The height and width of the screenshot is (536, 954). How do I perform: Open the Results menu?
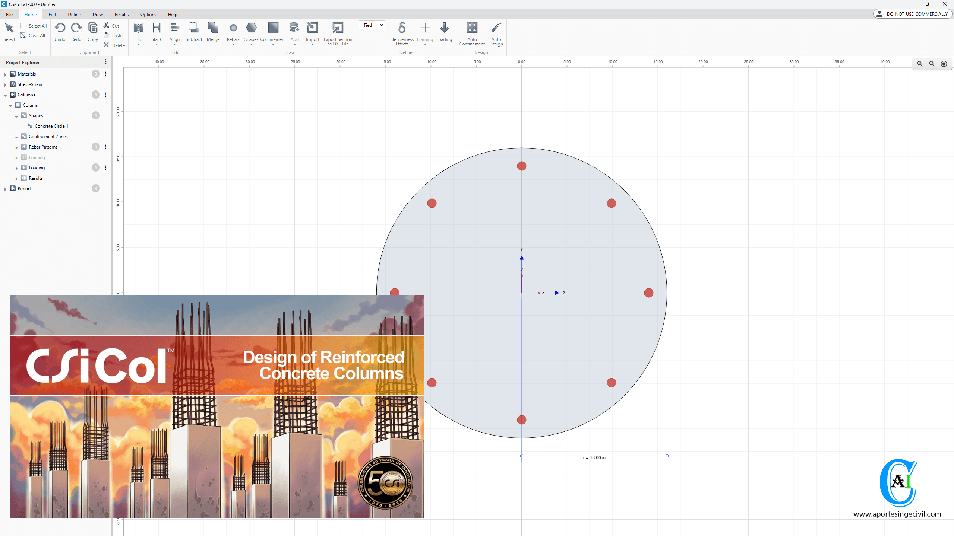pos(121,14)
